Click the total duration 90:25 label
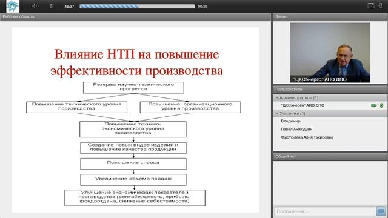 point(202,7)
